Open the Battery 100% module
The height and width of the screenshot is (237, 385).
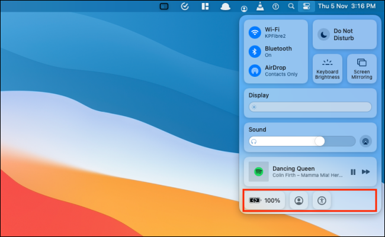265,200
